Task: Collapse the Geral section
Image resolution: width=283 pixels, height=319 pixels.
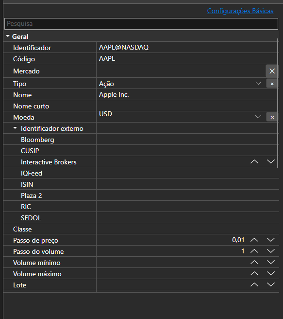Action: click(8, 36)
